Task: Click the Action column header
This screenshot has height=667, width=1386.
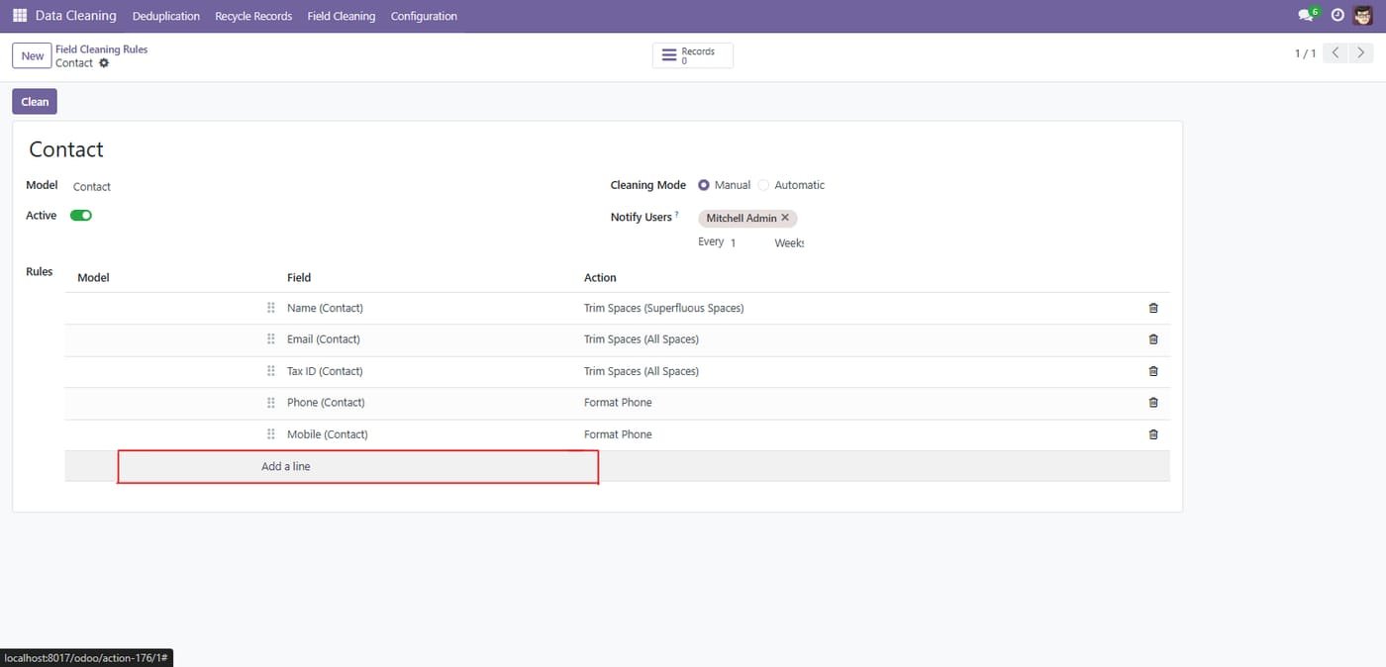Action: [x=600, y=278]
